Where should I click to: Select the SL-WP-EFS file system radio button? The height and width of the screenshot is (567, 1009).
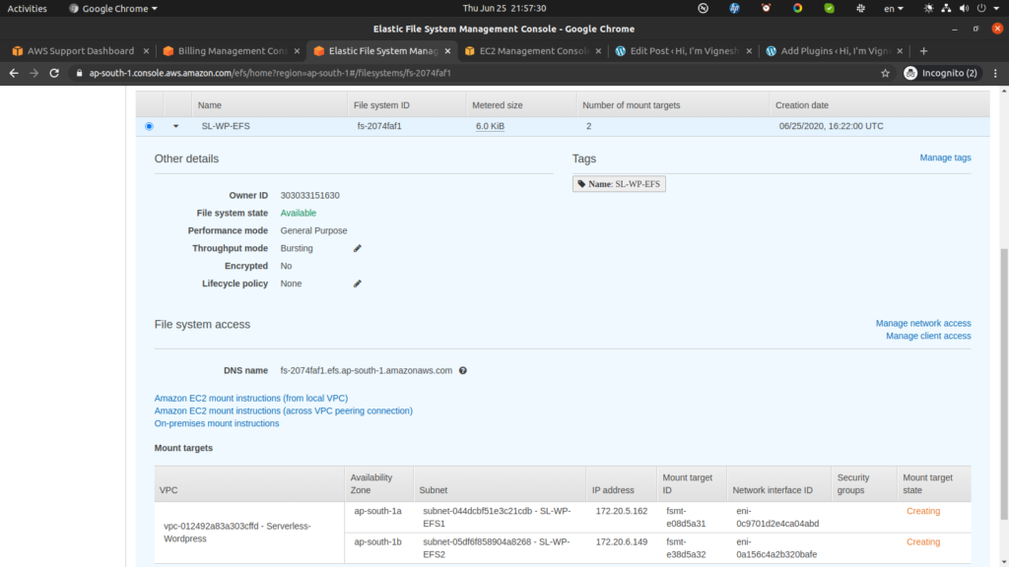coord(150,126)
